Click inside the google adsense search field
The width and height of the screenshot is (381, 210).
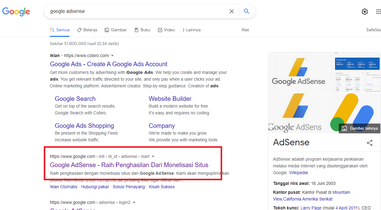[138, 11]
